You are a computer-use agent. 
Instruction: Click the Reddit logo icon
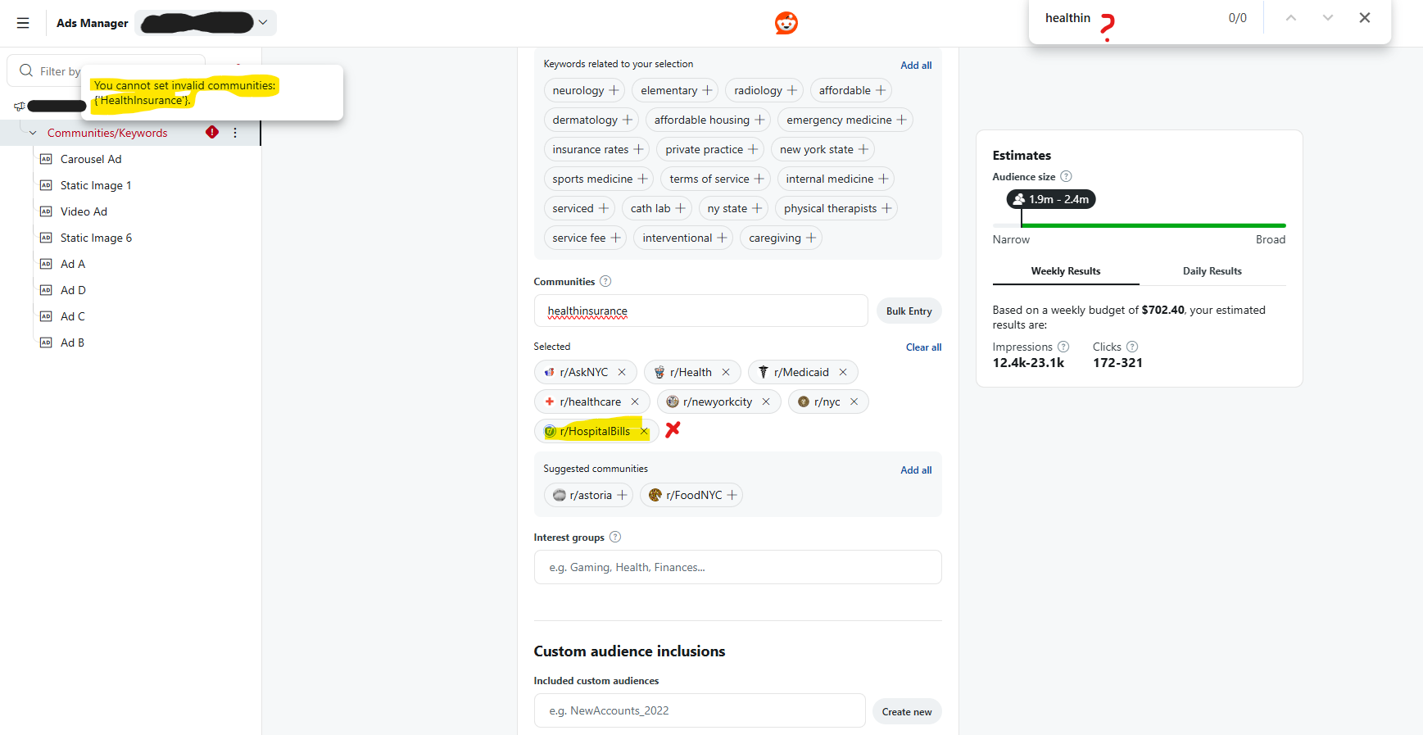[786, 23]
